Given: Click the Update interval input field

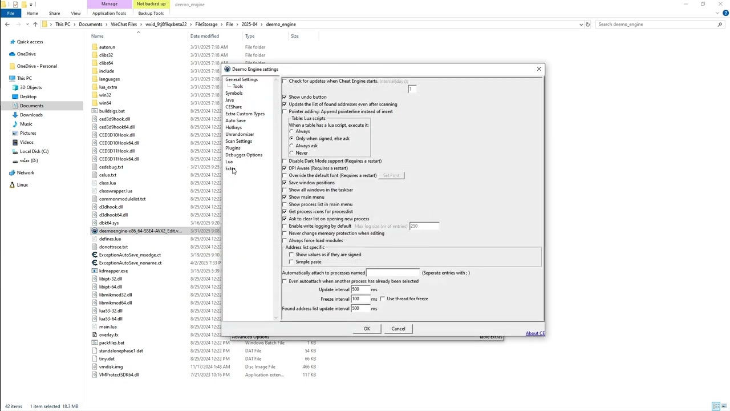Looking at the screenshot, I should point(360,289).
